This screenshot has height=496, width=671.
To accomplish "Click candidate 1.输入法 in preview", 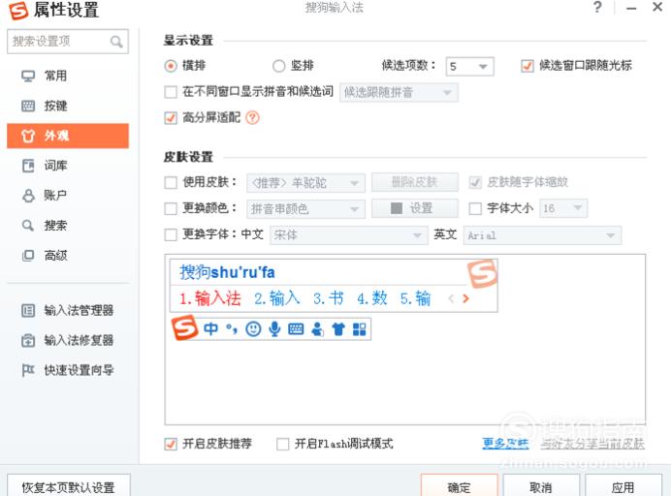I will [210, 298].
